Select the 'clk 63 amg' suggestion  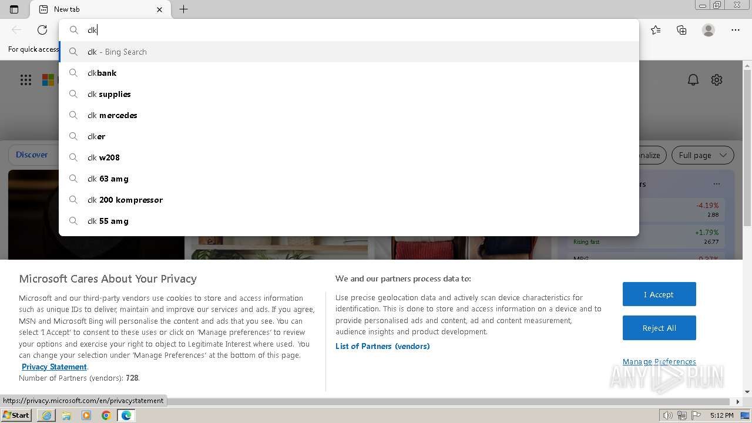[349, 179]
